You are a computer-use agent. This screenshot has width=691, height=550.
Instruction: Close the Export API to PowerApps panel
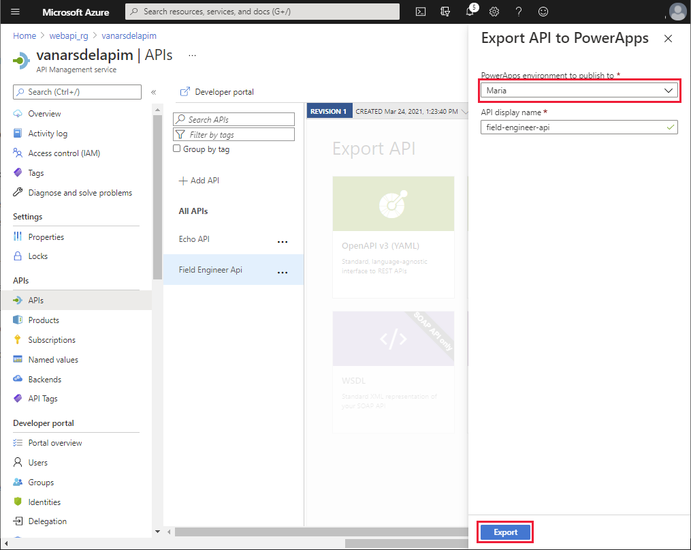tap(668, 38)
